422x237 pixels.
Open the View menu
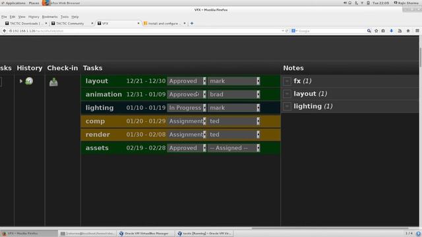point(22,16)
